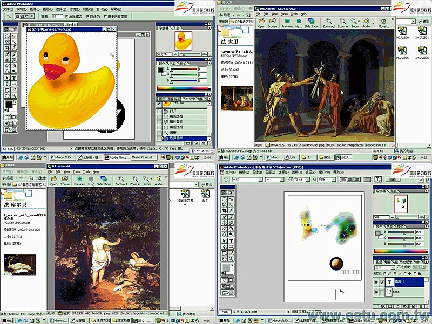
Task: Center-align text in 未标题-1 Photoshop options bar
Action: pyautogui.click(x=350, y=180)
